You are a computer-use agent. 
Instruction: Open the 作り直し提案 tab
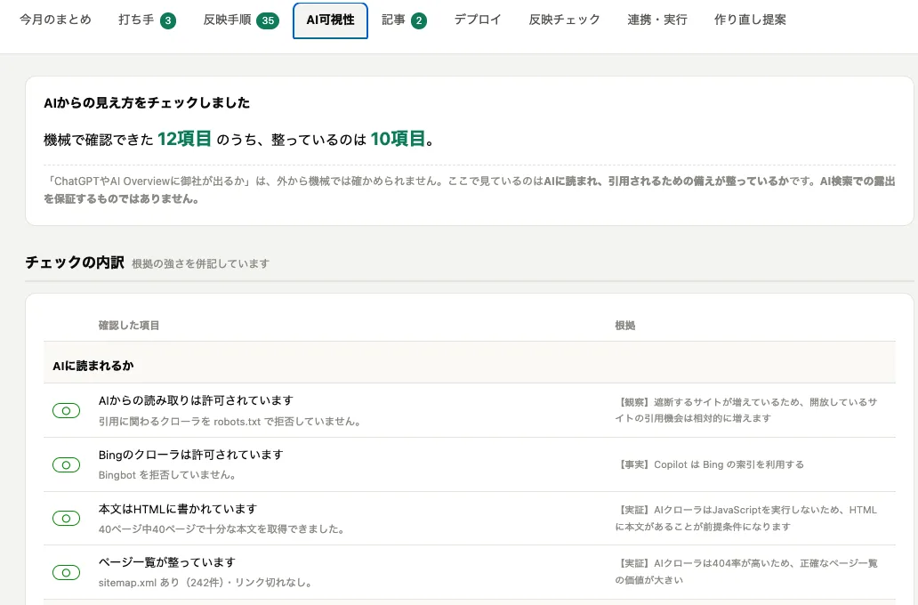[x=750, y=20]
